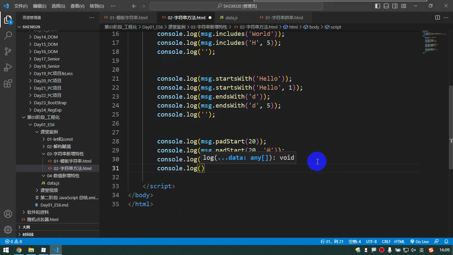Split the editor right

point(437,18)
